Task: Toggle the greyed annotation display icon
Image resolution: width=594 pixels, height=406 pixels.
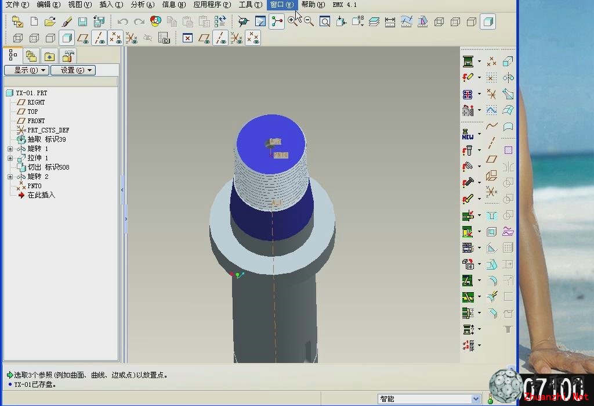Action: 148,38
